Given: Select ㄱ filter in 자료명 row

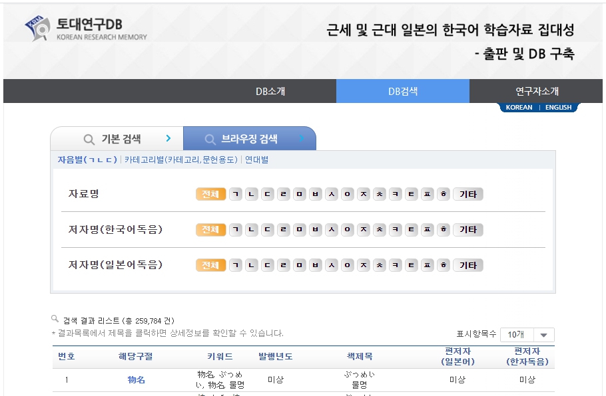Looking at the screenshot, I should point(236,194).
